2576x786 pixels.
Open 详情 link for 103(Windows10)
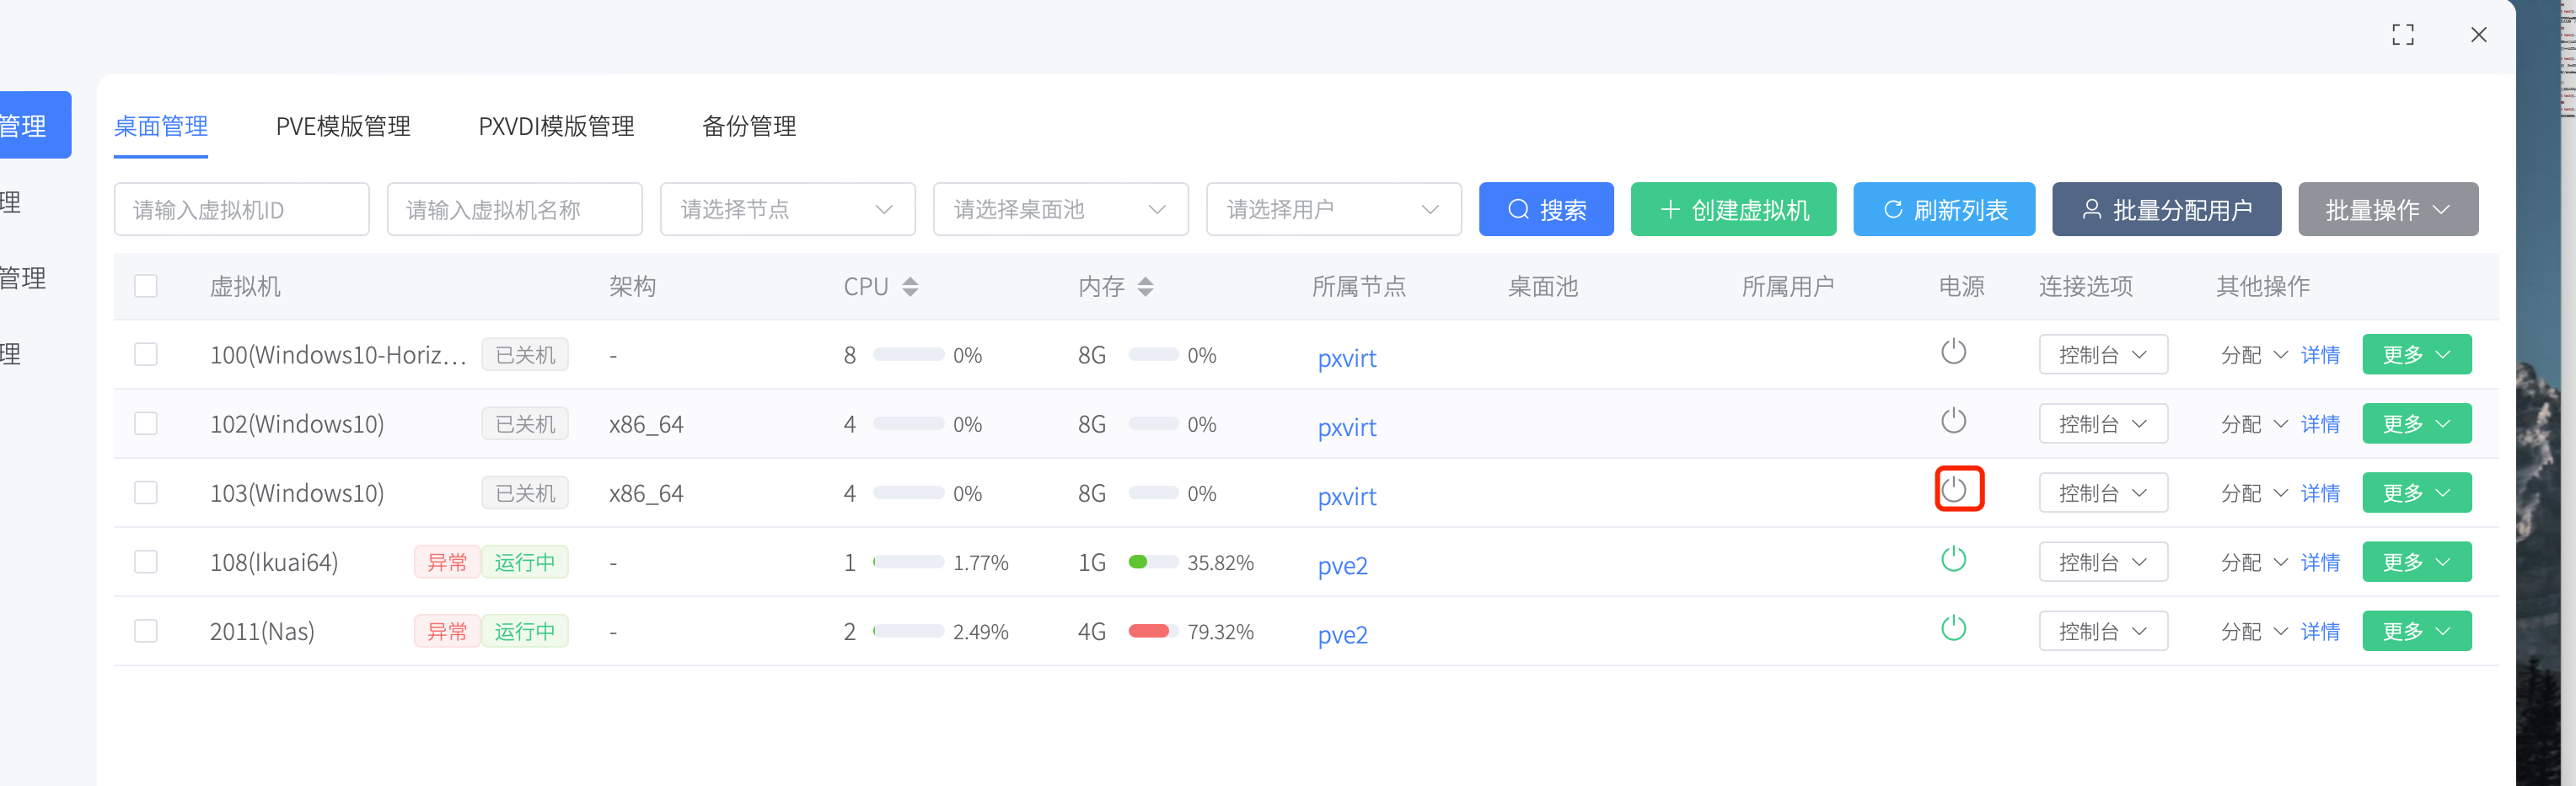(x=2319, y=493)
